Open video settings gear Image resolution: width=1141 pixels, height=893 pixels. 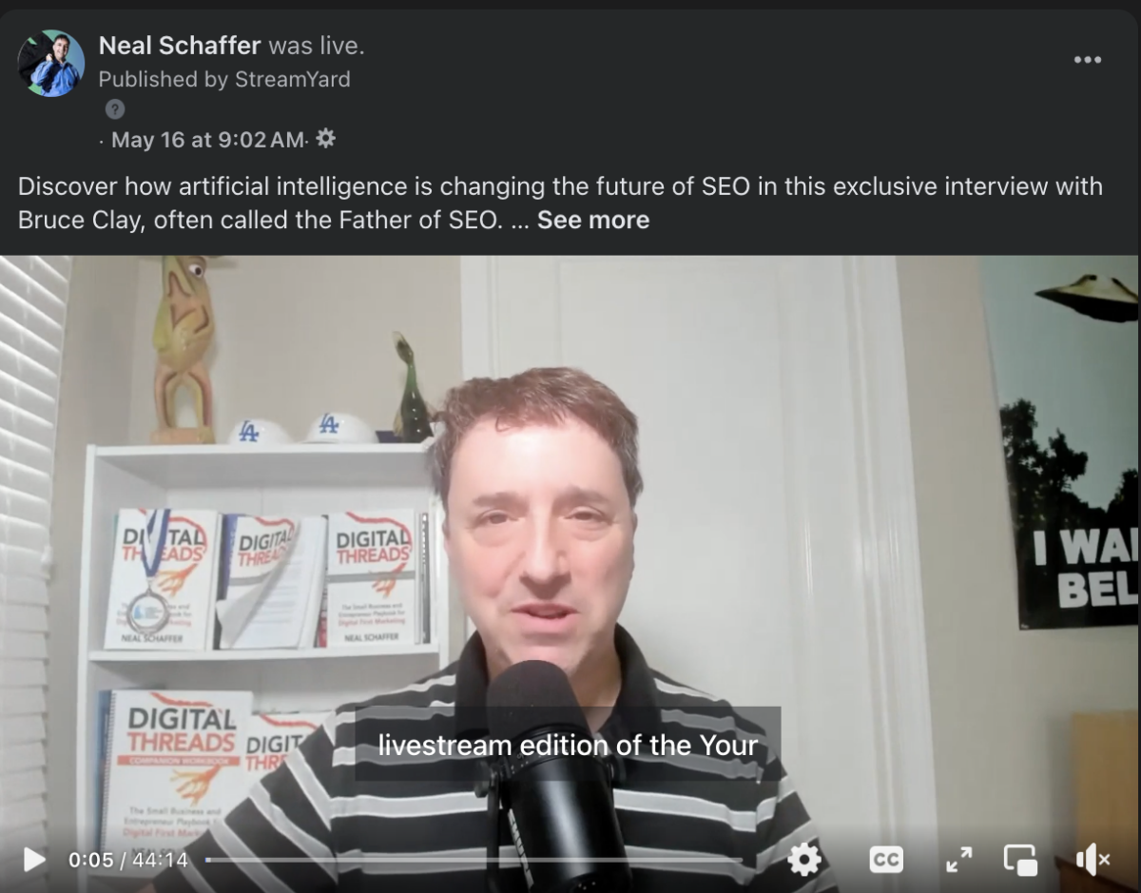click(x=804, y=860)
